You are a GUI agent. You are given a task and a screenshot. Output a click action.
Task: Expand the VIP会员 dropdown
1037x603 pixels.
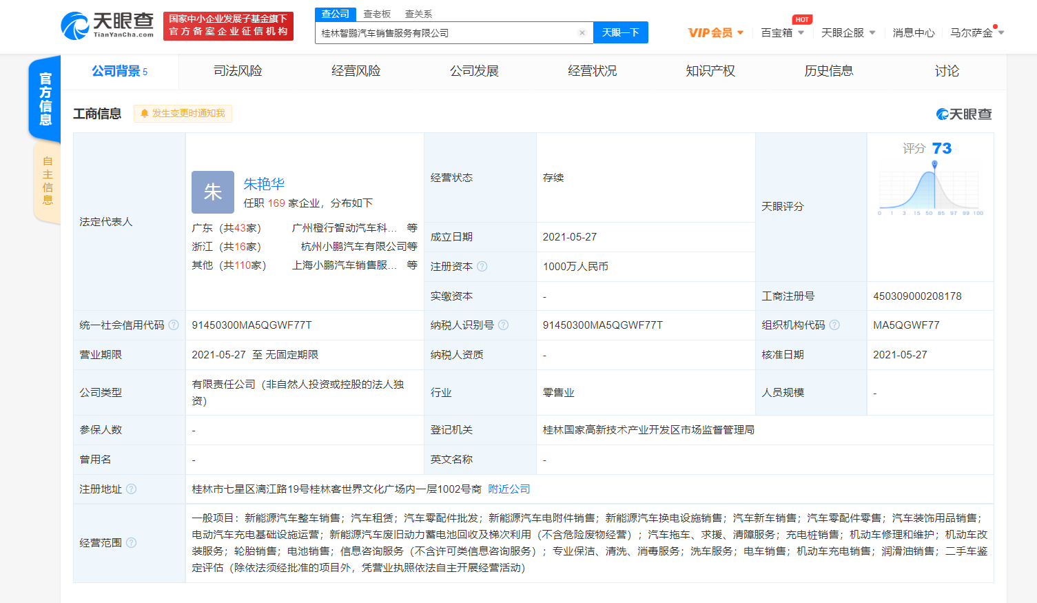pyautogui.click(x=716, y=33)
